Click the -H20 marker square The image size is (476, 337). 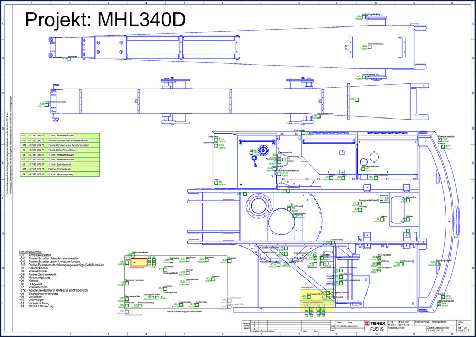pyautogui.click(x=443, y=297)
